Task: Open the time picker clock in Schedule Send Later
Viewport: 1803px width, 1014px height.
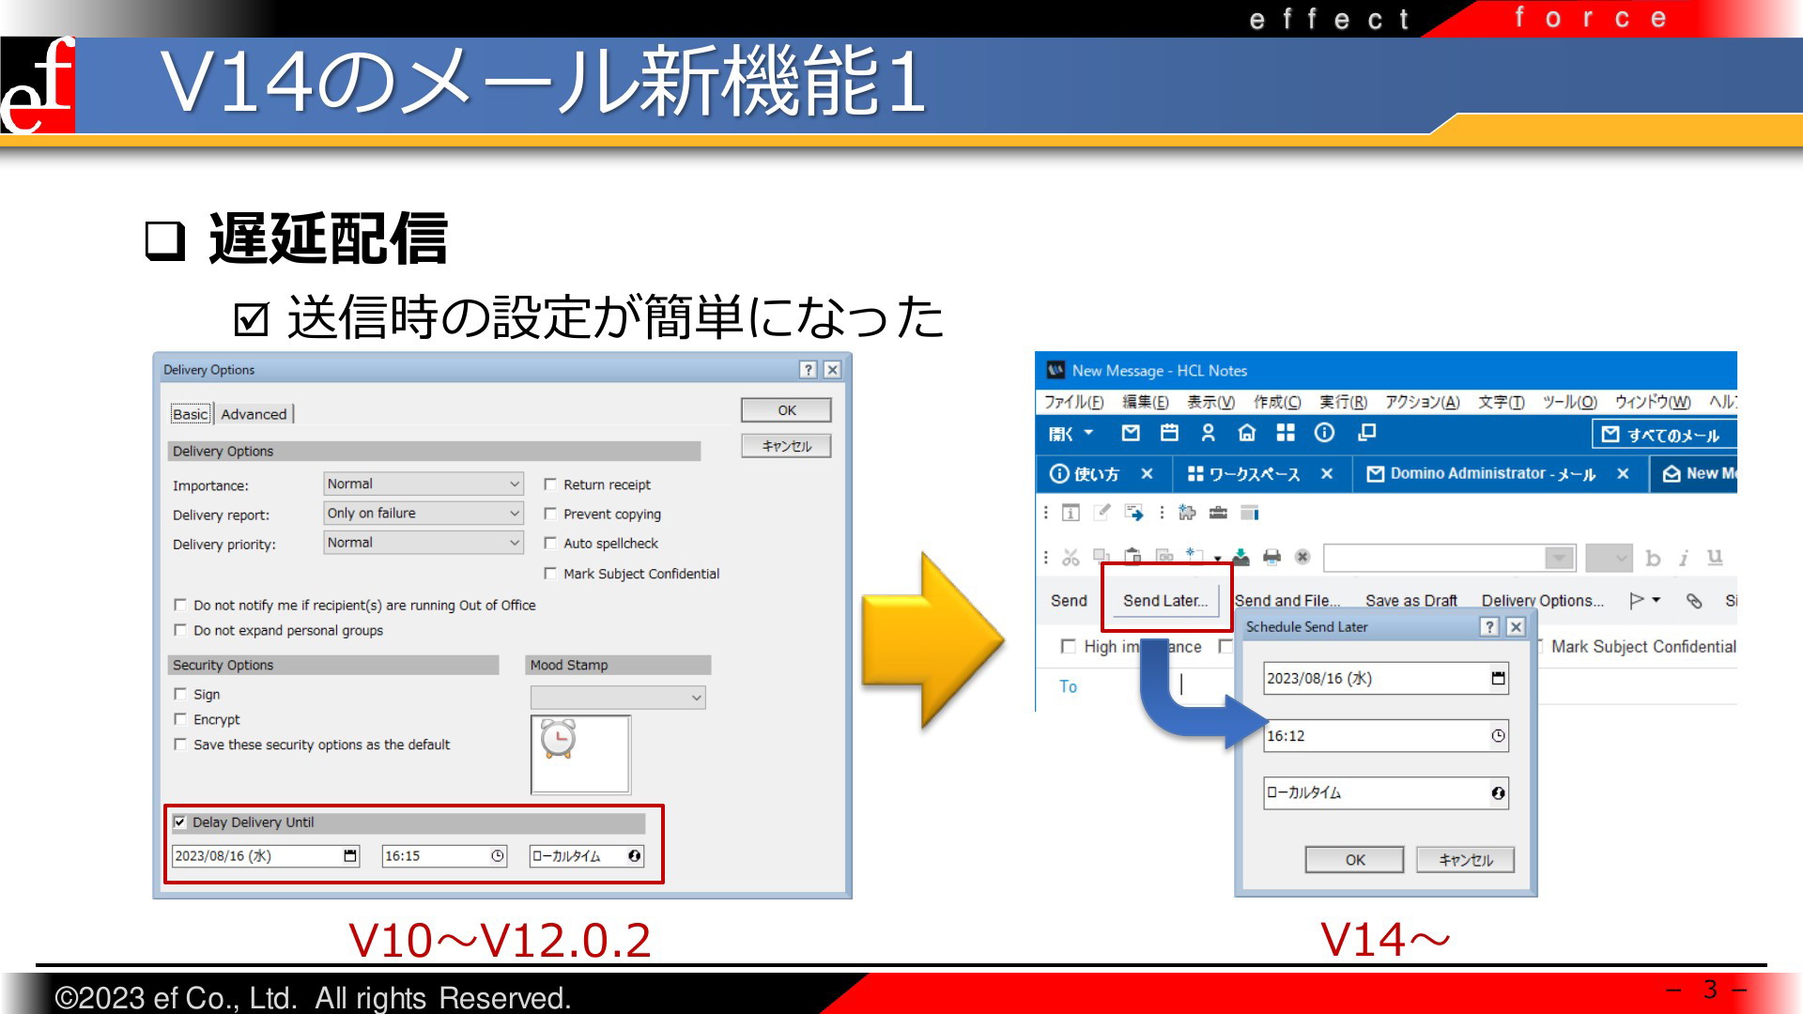Action: point(1498,736)
